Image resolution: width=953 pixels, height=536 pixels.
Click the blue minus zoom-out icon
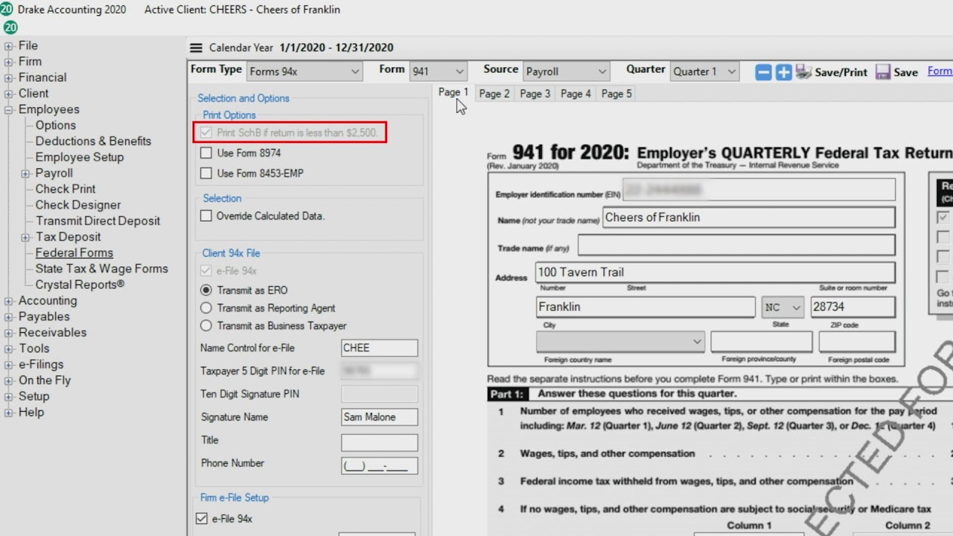coord(763,72)
